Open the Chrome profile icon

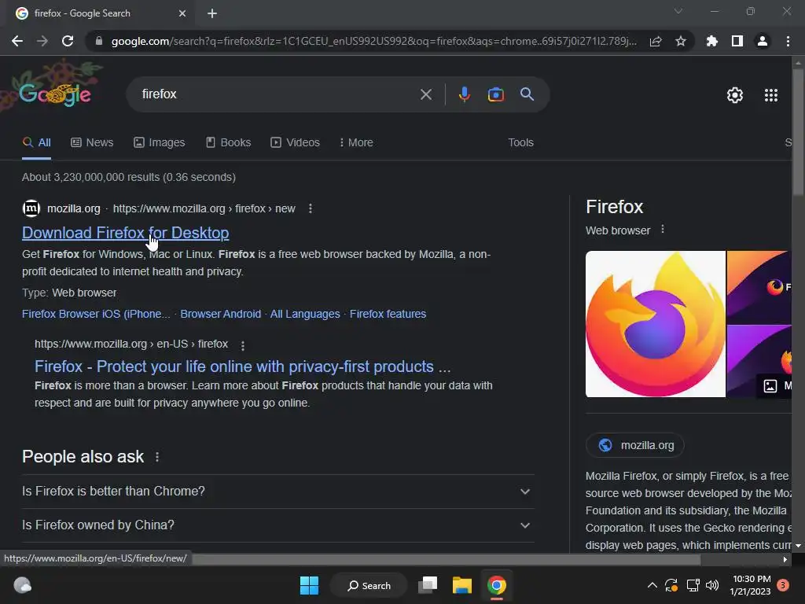point(763,41)
